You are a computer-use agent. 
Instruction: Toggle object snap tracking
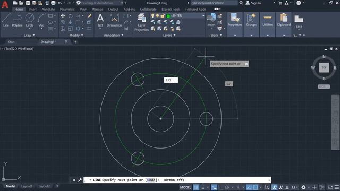click(x=249, y=187)
